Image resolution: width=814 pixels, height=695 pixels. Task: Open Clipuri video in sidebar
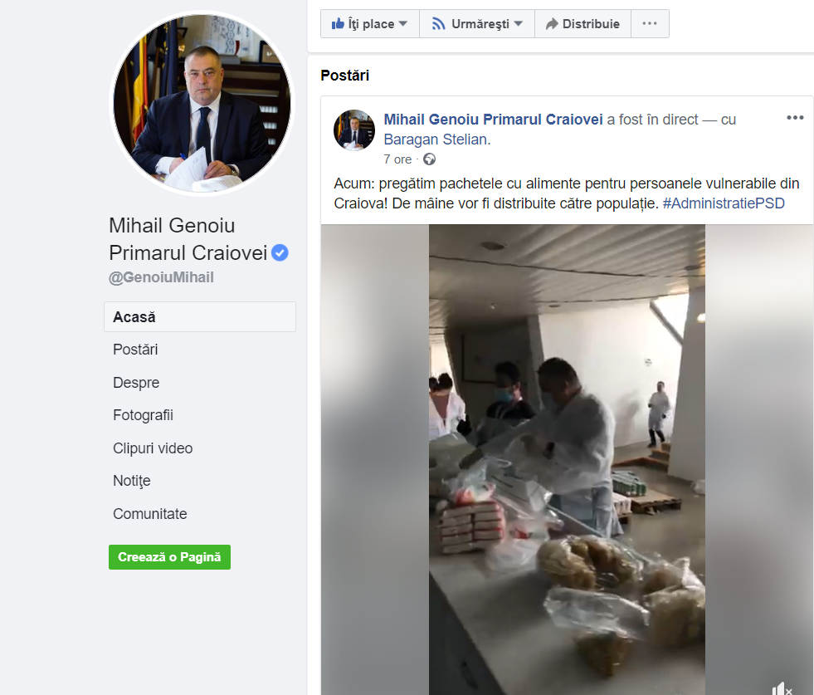coord(153,448)
